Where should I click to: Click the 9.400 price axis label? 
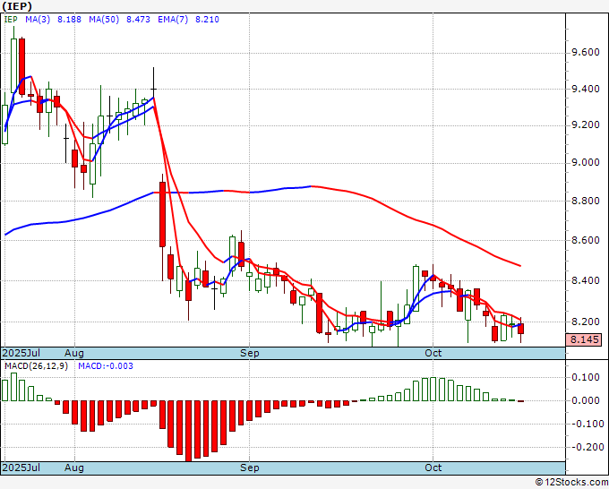point(585,89)
